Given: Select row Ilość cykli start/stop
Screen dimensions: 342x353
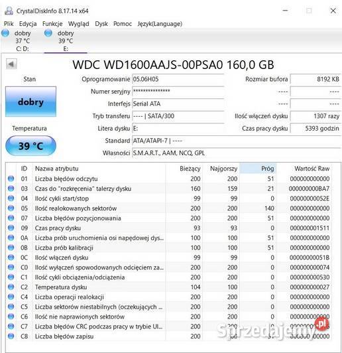Looking at the screenshot, I should click(x=168, y=198).
